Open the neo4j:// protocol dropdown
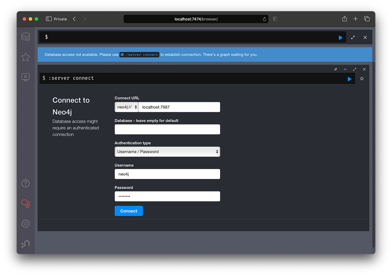Image resolution: width=392 pixels, height=276 pixels. (127, 107)
